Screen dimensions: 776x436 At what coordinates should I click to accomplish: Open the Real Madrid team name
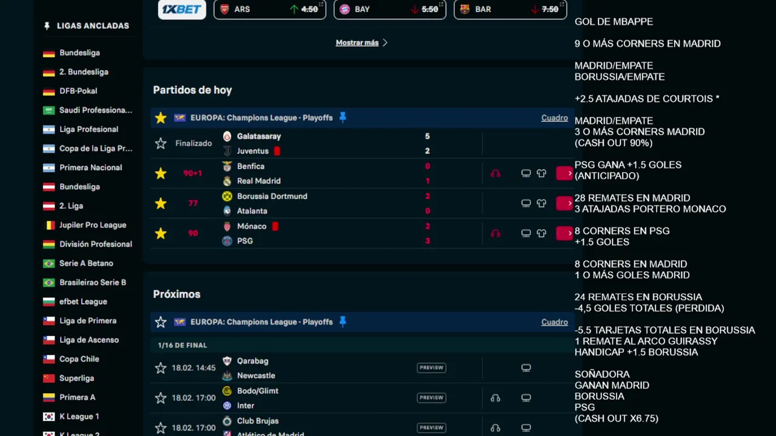[x=259, y=180]
